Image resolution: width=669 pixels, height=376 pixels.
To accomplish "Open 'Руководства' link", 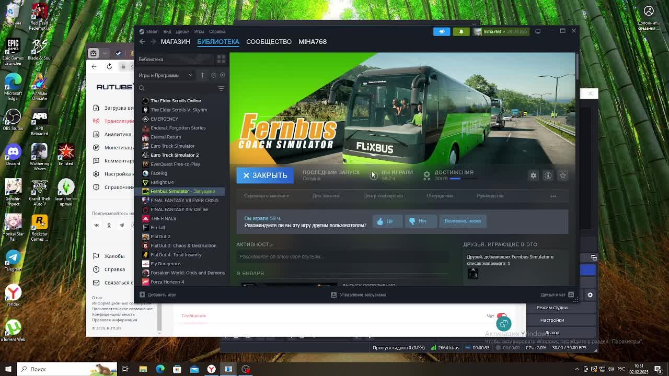I will click(490, 196).
